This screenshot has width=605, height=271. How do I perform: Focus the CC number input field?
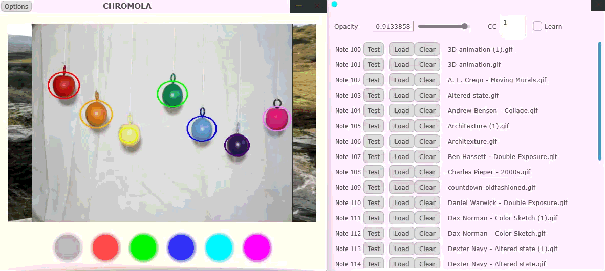513,26
